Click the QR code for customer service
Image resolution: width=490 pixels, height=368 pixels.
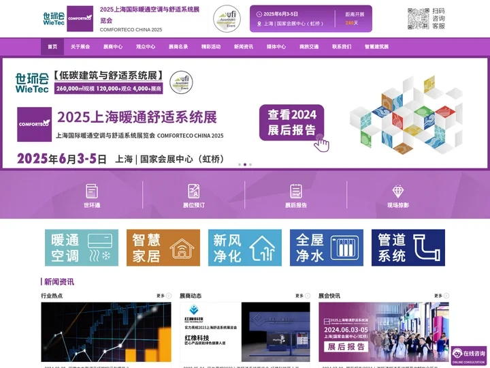[418, 19]
